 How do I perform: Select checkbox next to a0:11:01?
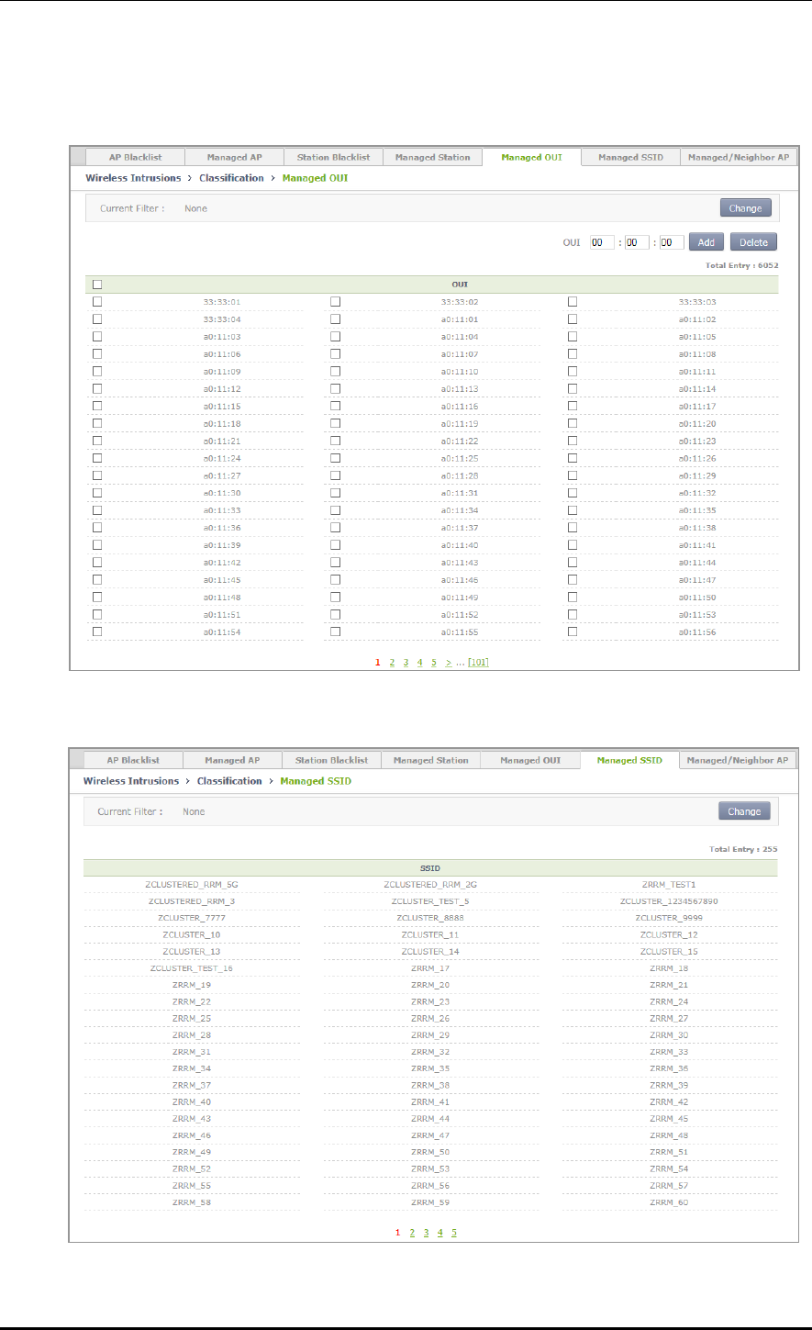pyautogui.click(x=335, y=319)
